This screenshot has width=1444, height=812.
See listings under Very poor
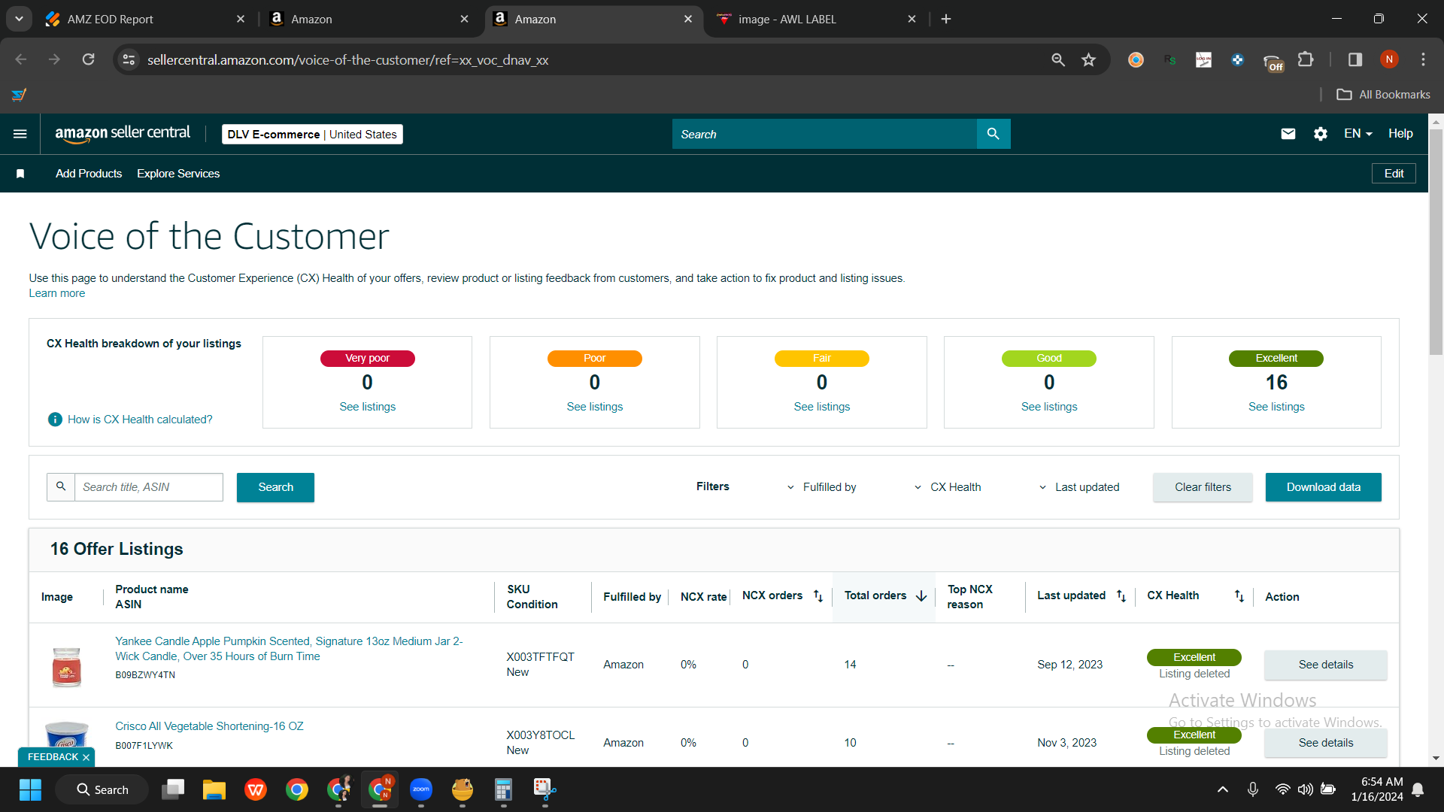click(x=367, y=407)
